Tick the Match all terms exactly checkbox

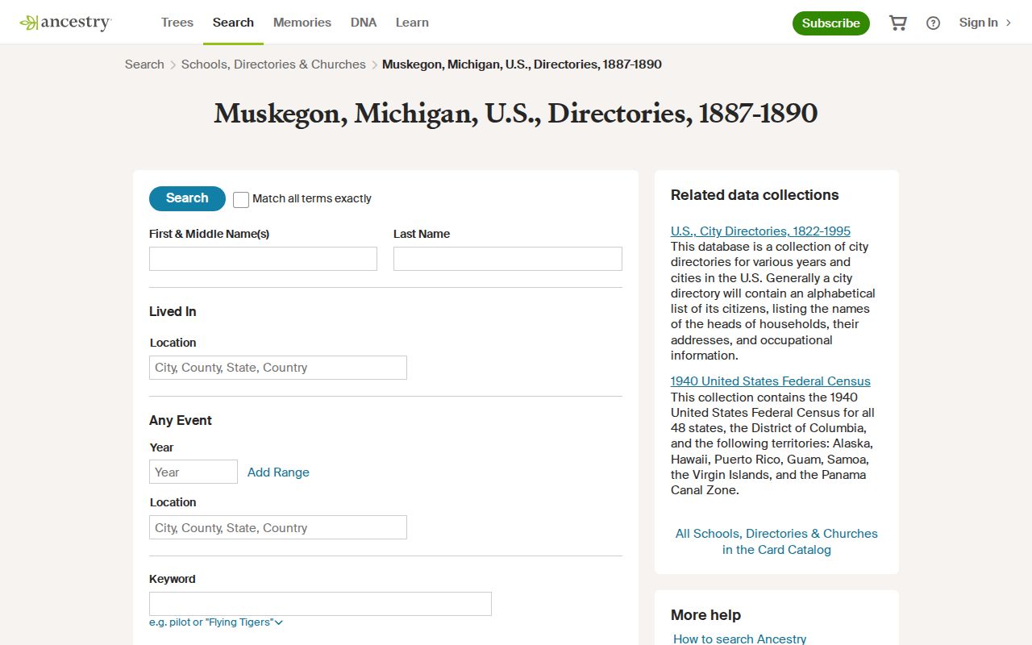241,199
